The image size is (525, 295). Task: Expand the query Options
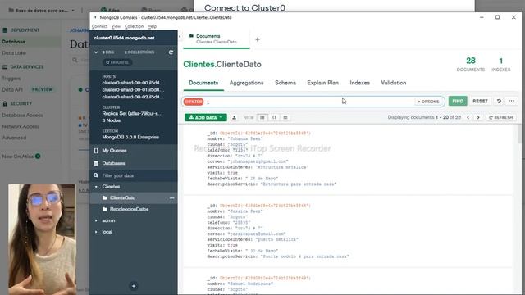click(x=428, y=102)
